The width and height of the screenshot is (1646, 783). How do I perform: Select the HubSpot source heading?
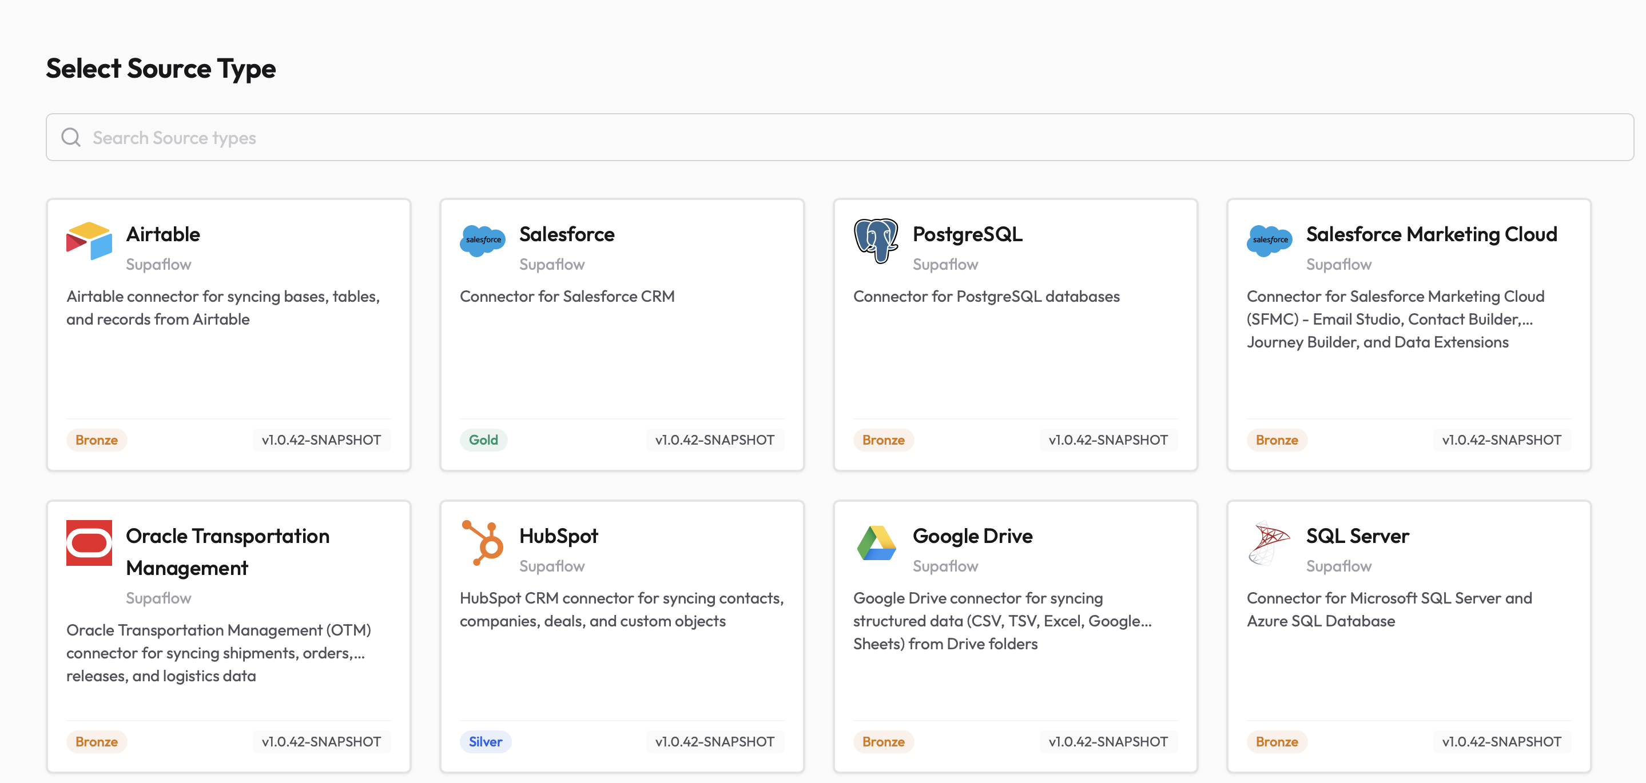click(x=558, y=536)
